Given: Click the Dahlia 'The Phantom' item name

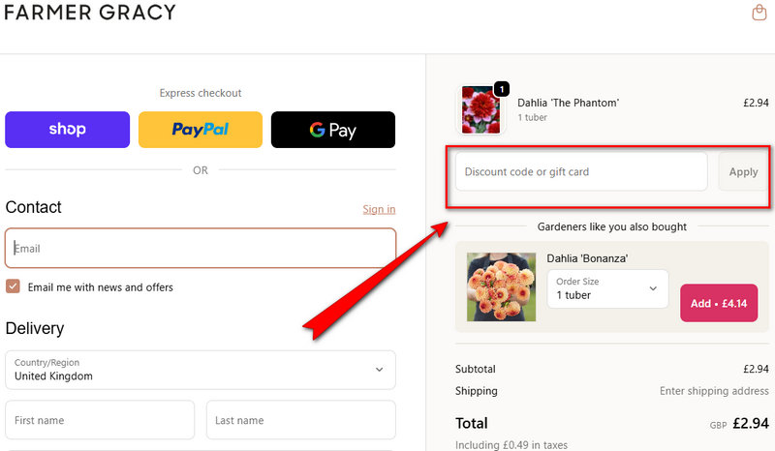Looking at the screenshot, I should point(568,103).
